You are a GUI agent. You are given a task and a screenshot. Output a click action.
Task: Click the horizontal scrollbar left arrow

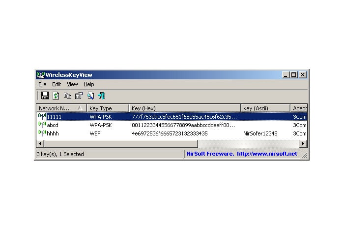(x=40, y=144)
